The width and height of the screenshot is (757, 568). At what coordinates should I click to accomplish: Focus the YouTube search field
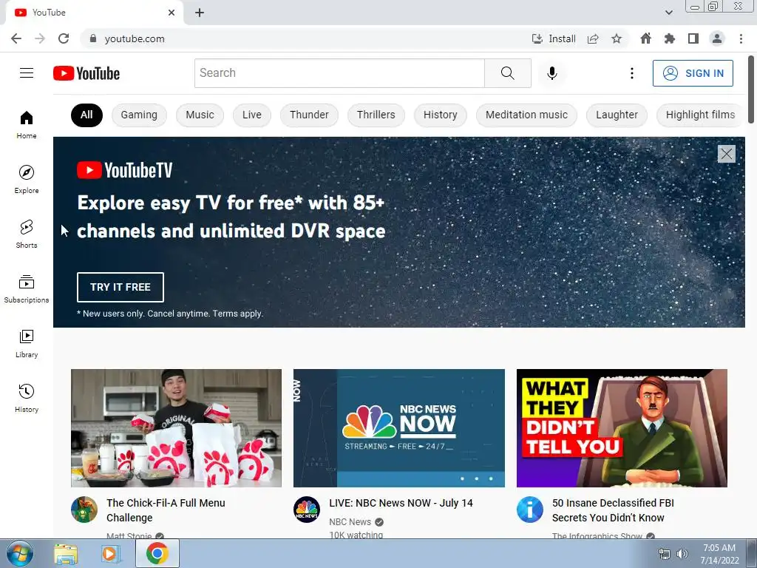tap(339, 73)
